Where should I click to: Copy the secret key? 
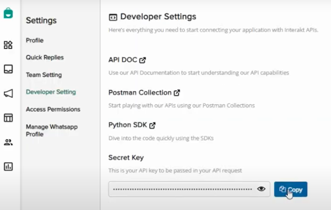(291, 189)
